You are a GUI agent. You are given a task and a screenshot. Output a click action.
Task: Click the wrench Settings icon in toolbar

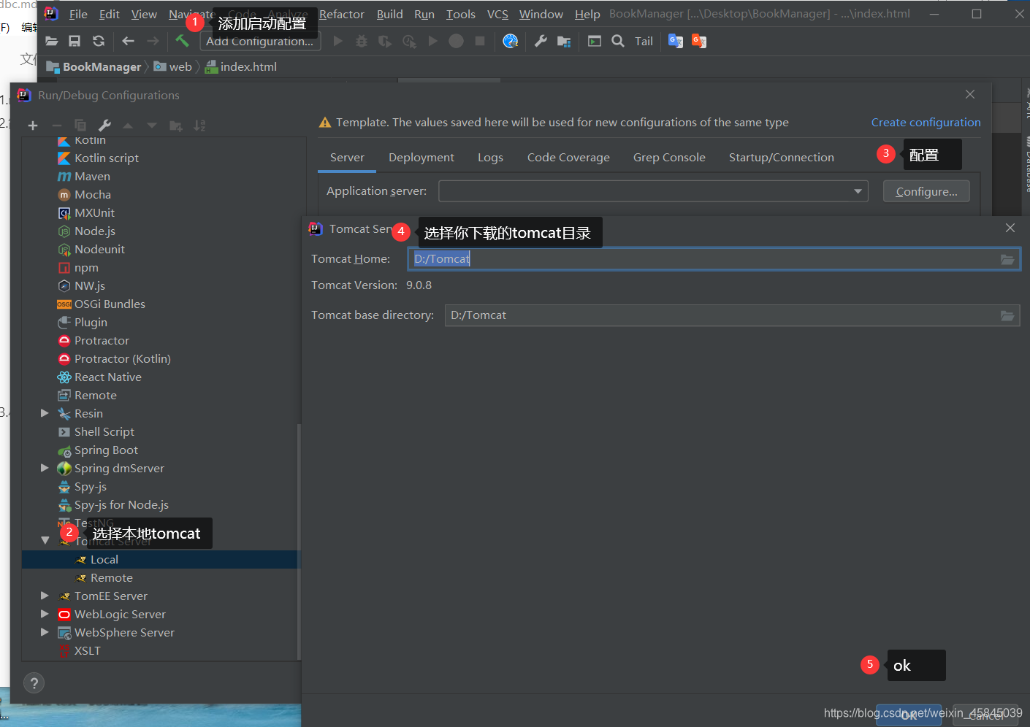(541, 42)
